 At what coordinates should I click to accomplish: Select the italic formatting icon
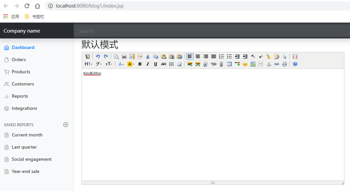(x=148, y=64)
